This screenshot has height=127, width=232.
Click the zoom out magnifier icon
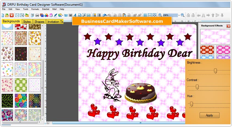(182, 15)
